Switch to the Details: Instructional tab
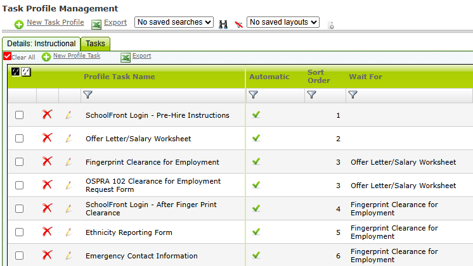473x266 pixels. click(41, 44)
